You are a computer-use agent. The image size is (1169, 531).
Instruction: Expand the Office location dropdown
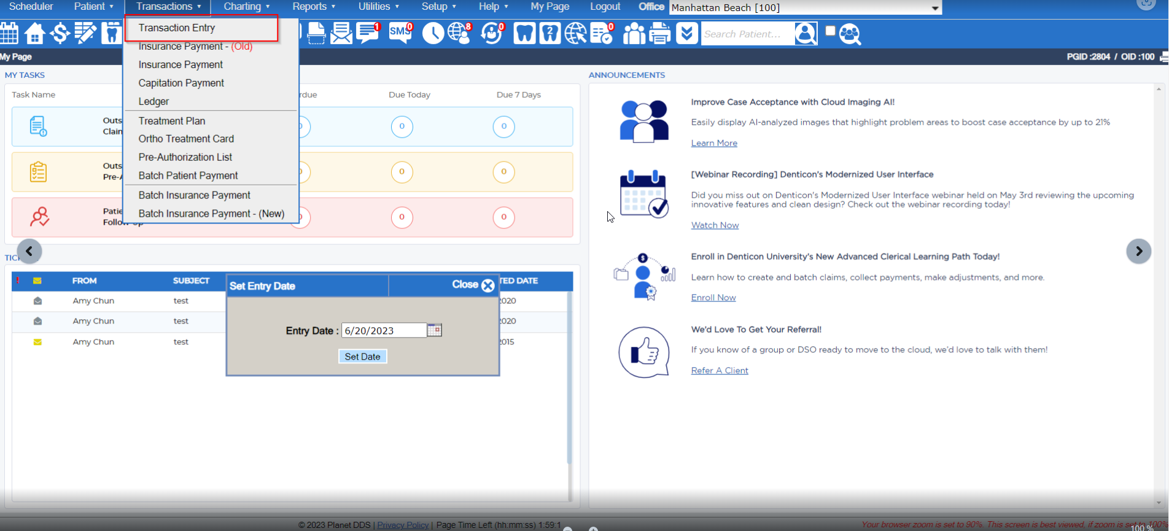[x=934, y=8]
